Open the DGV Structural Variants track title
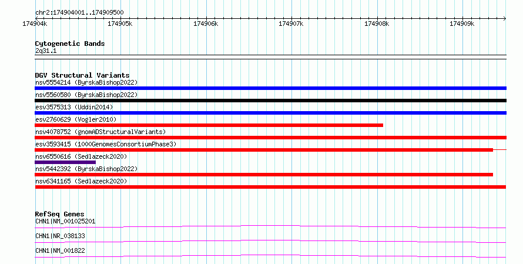Viewport: 523px width, 264px height. coord(82,75)
